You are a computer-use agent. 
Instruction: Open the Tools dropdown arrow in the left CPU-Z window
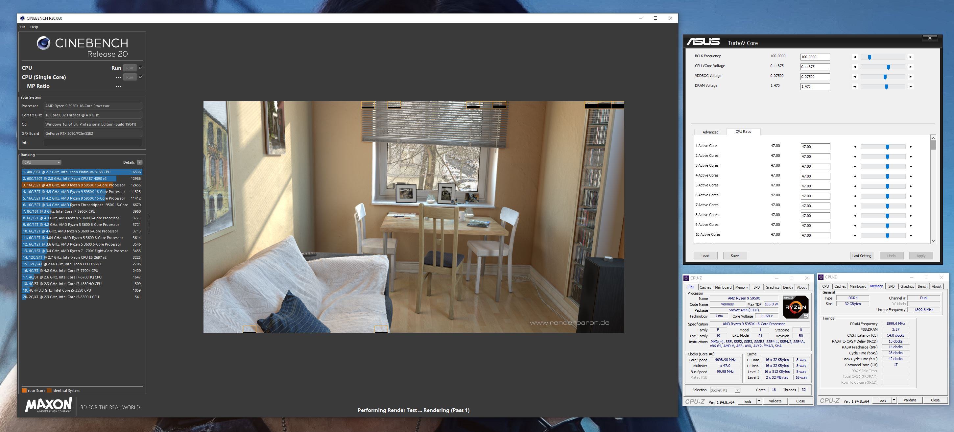pyautogui.click(x=759, y=401)
